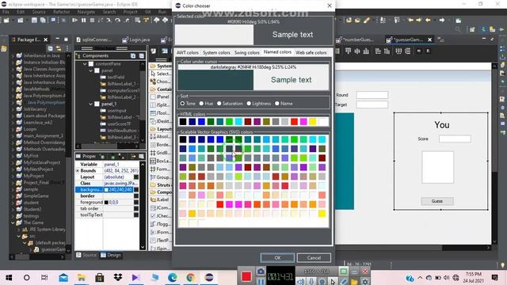This screenshot has height=285, width=507.
Task: Click the Resume debug icon in toolbar
Action: point(74,21)
